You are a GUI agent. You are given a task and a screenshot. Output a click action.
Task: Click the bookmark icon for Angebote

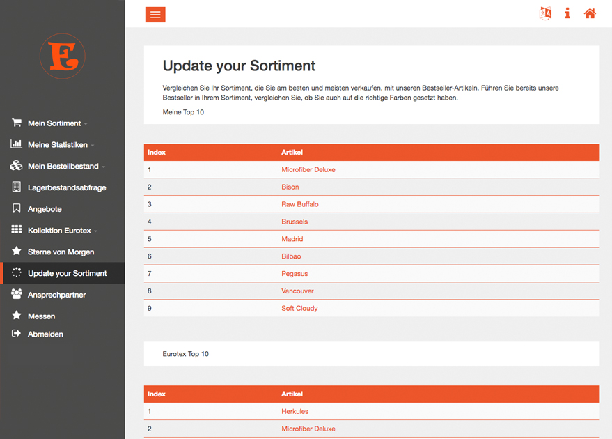(x=16, y=208)
